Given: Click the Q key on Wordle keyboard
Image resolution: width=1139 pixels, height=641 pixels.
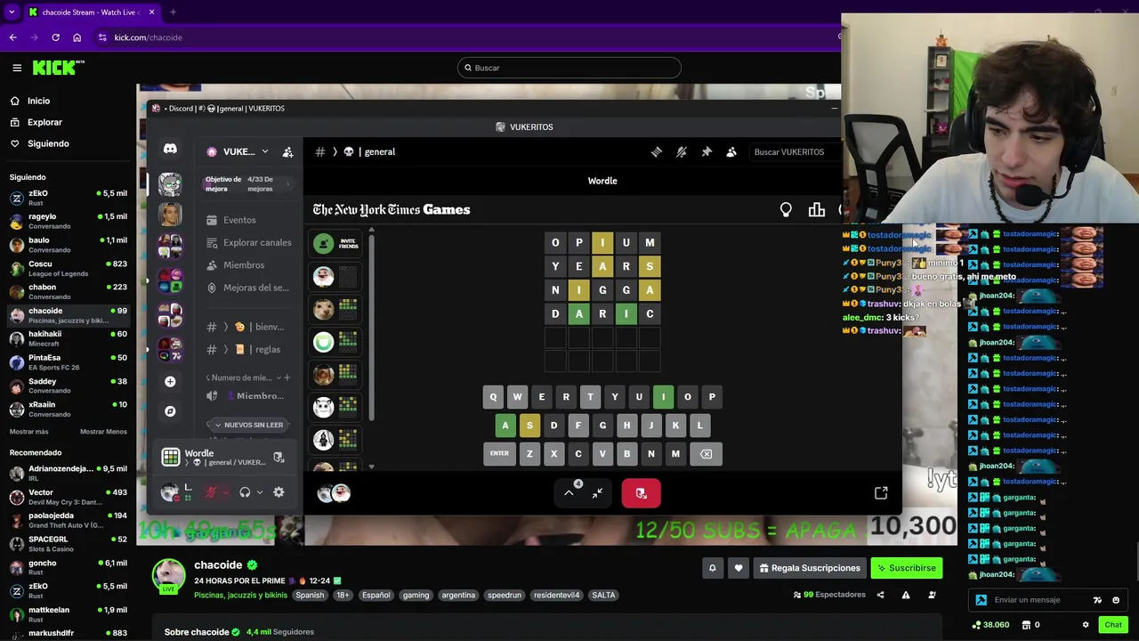Looking at the screenshot, I should point(493,397).
